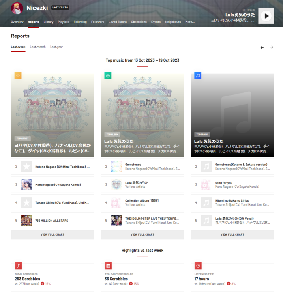Viewport: 283px width, 296px height.
Task: Click the star Top Artist icon
Action: [x=18, y=75]
